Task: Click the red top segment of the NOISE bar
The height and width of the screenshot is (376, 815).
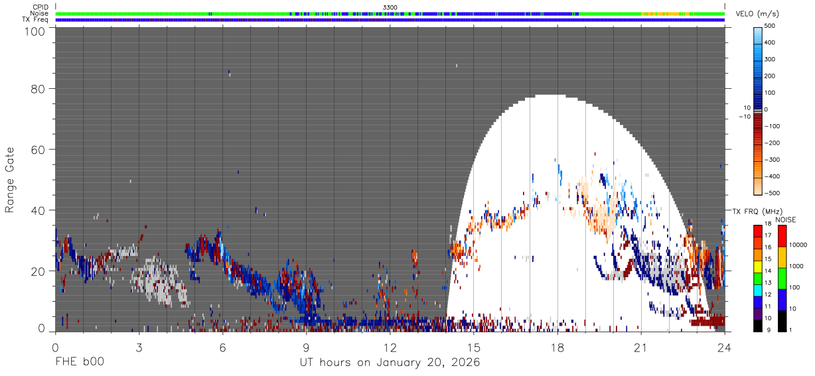Action: click(x=783, y=235)
